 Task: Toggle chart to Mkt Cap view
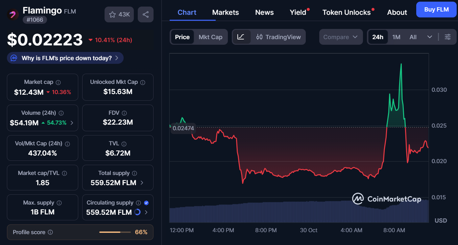(x=210, y=37)
